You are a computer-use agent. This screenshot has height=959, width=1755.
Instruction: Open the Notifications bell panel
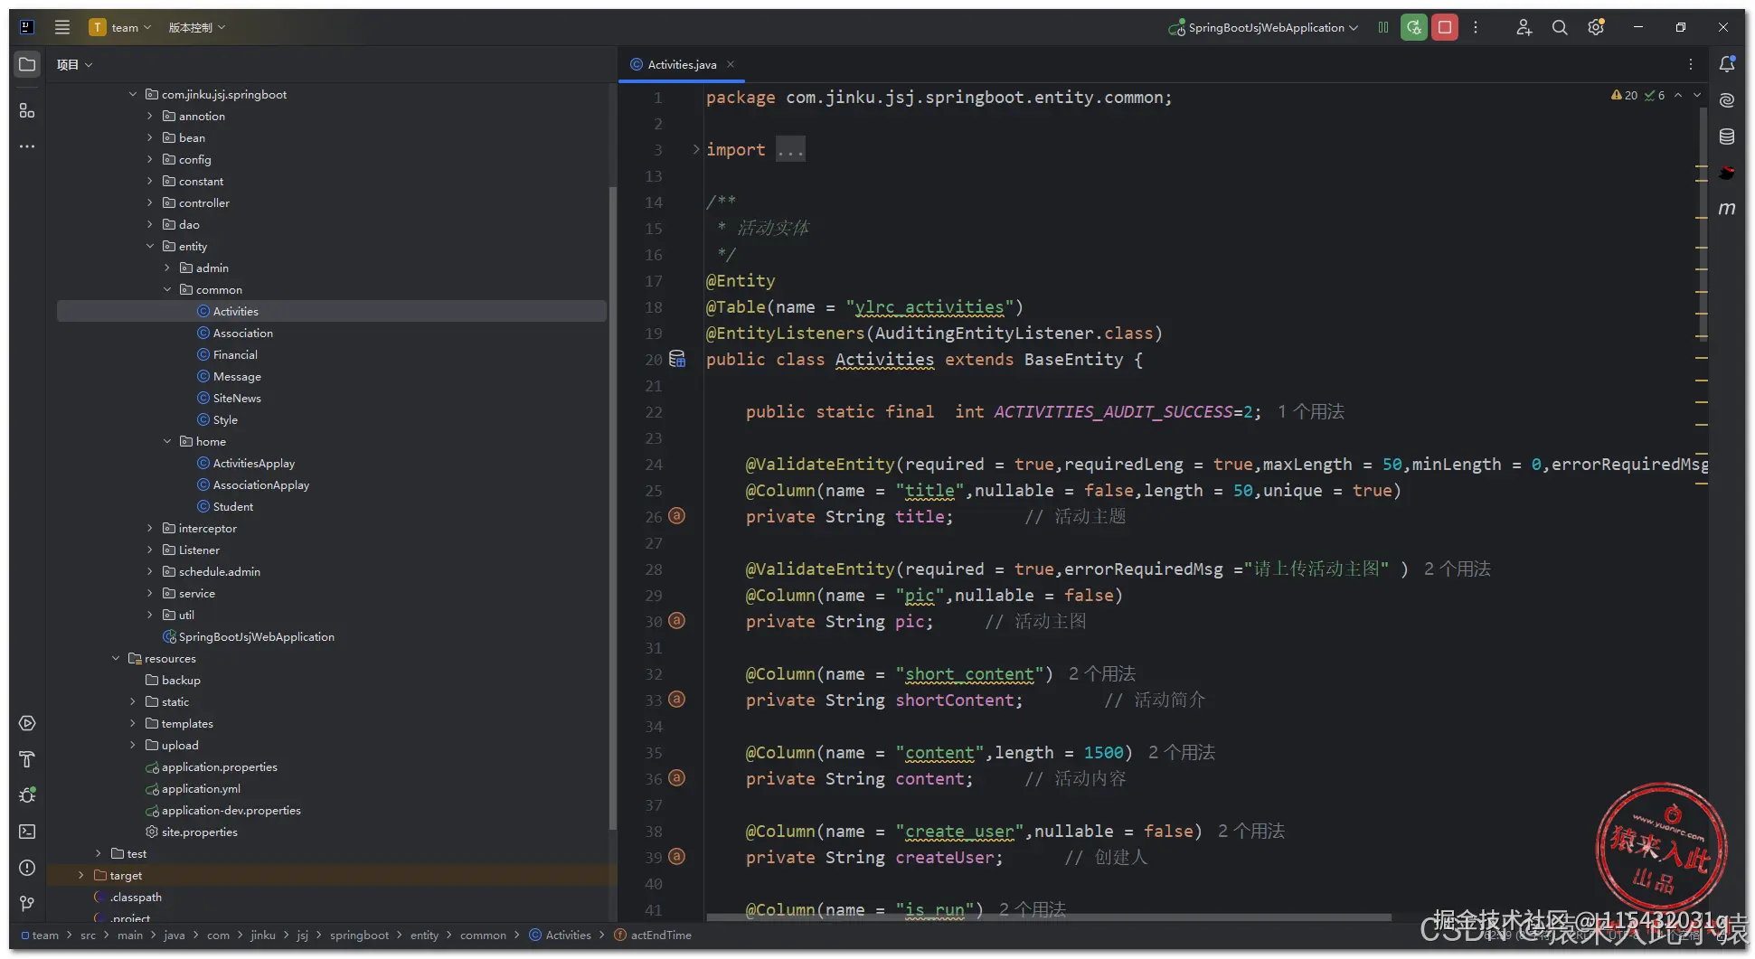1727,64
